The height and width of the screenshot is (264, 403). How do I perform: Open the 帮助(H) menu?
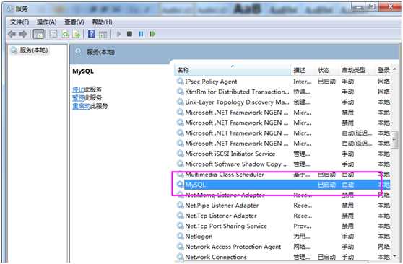click(102, 22)
